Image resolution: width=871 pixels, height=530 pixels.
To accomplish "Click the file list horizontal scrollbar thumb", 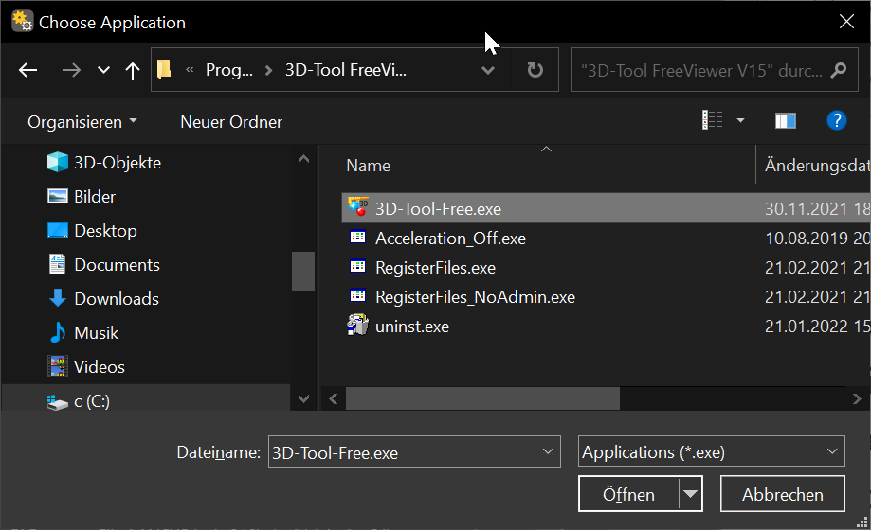I will (x=482, y=399).
